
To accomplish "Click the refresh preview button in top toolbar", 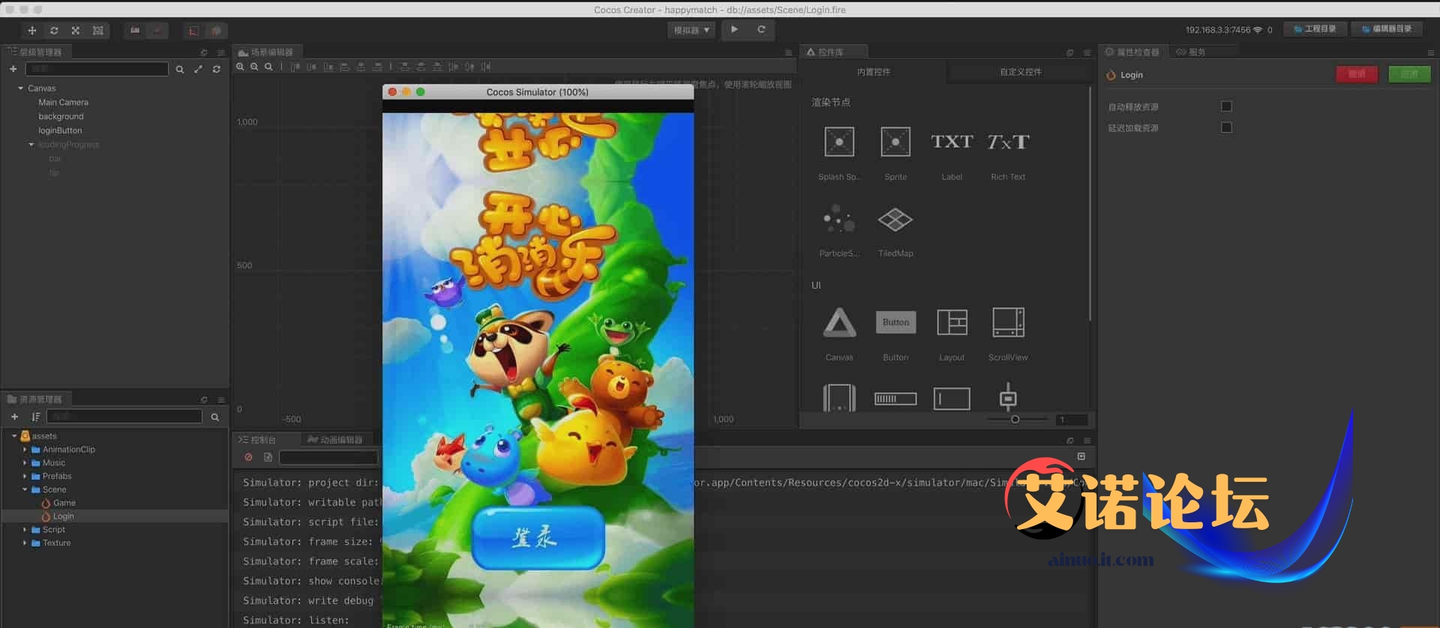I will (761, 29).
